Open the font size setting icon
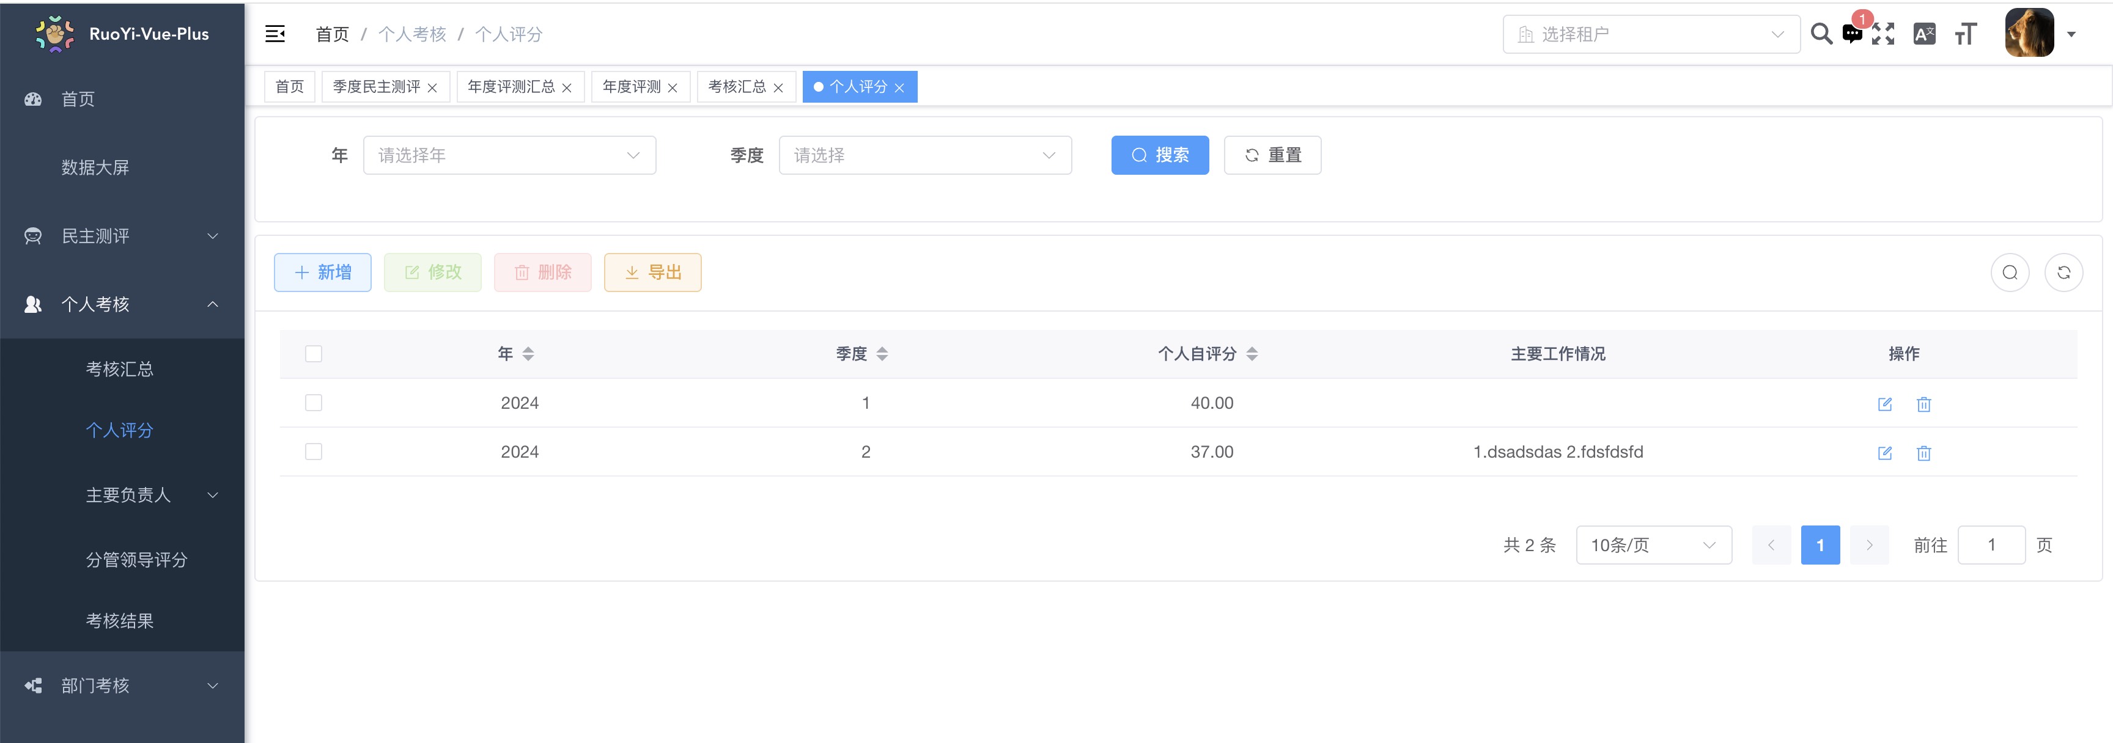This screenshot has width=2113, height=743. click(1966, 34)
